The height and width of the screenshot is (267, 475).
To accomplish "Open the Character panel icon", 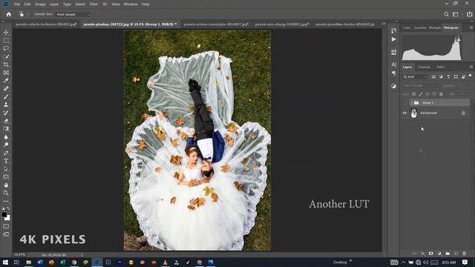I will [x=393, y=65].
